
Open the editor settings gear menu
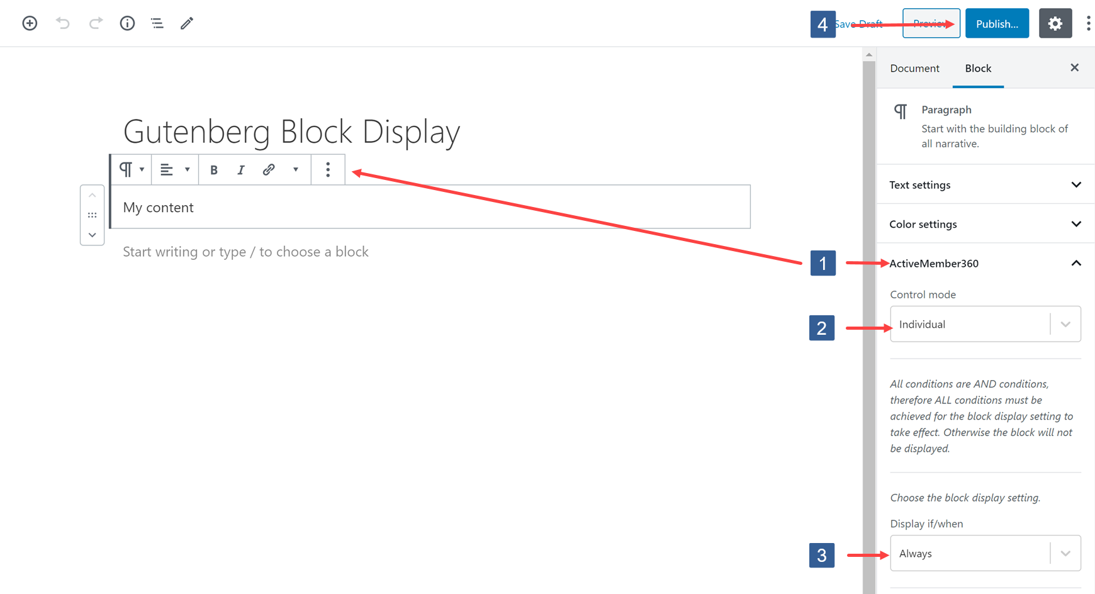[x=1055, y=23]
